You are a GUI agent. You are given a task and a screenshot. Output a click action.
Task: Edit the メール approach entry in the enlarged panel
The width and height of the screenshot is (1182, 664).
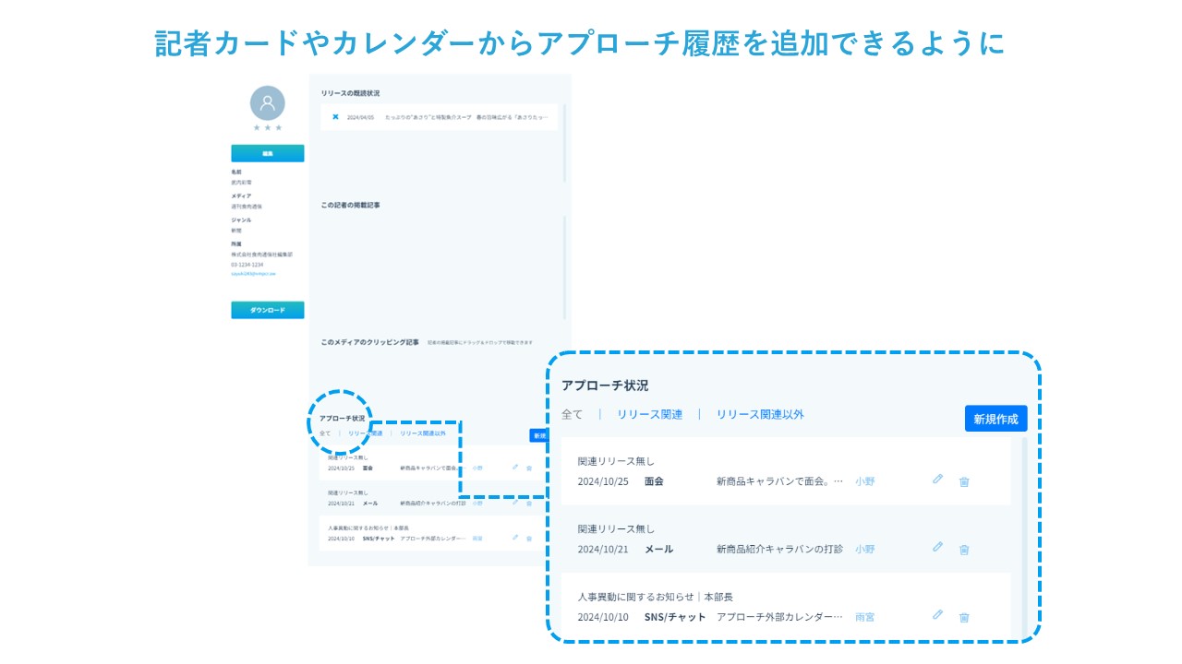coord(937,547)
